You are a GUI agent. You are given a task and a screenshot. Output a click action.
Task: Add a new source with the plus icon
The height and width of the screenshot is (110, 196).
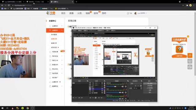(90, 98)
